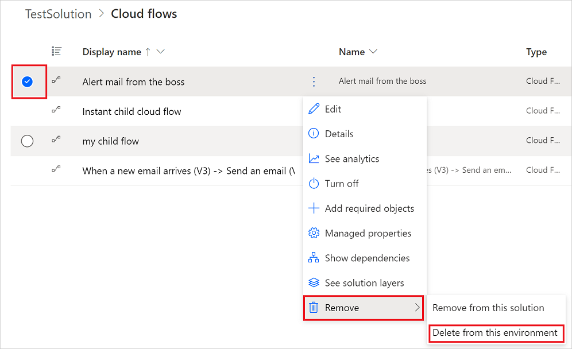Expand the Remove submenu chevron

(416, 308)
